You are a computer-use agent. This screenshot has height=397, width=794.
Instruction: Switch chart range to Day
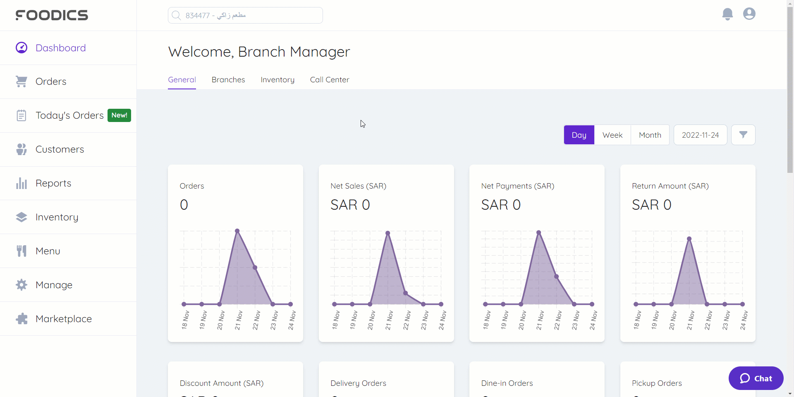(x=579, y=135)
